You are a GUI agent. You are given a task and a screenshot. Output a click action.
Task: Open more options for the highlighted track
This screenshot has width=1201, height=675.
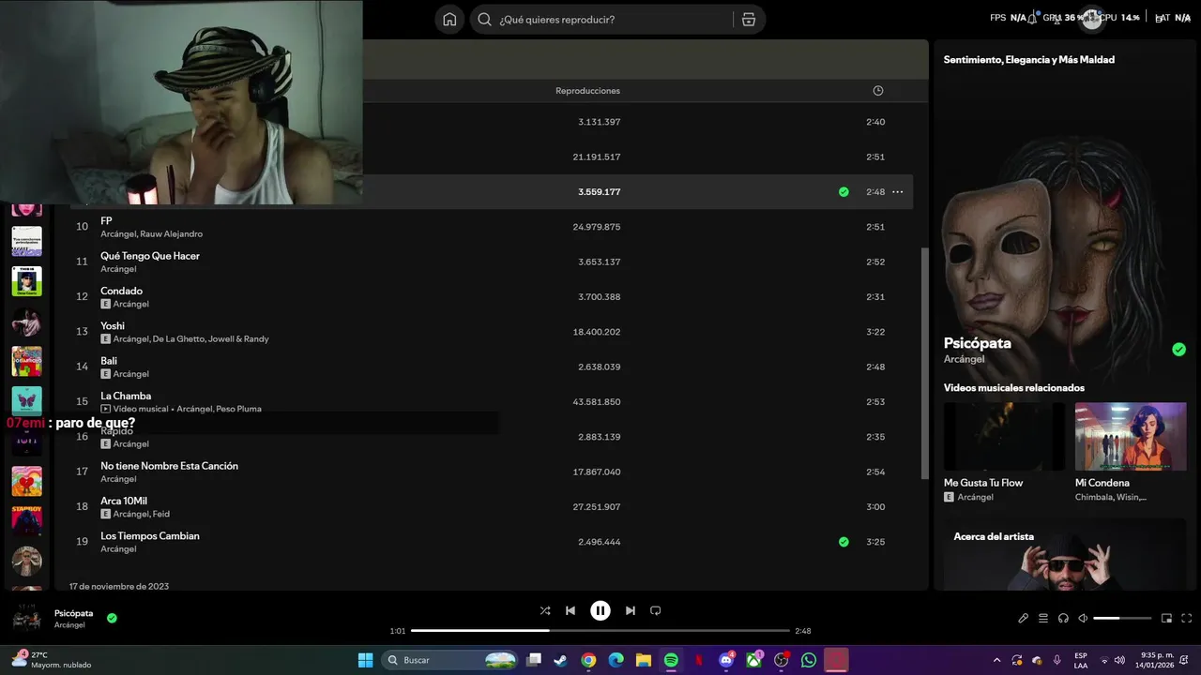(x=897, y=191)
